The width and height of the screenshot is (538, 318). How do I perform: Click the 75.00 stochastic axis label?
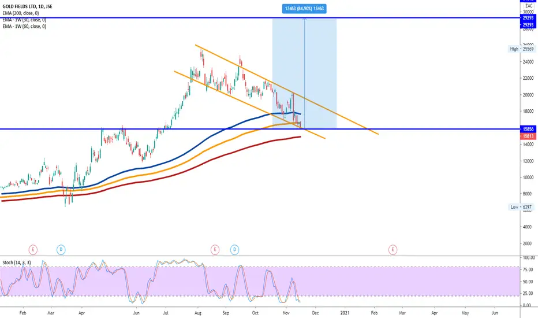click(528, 269)
